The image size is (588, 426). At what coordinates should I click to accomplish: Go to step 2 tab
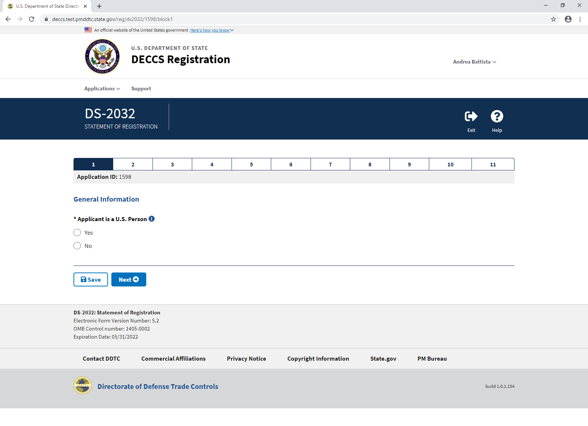pos(133,165)
